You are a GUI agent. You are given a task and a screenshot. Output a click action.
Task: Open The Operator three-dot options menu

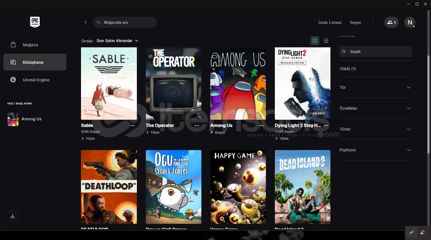point(197,126)
